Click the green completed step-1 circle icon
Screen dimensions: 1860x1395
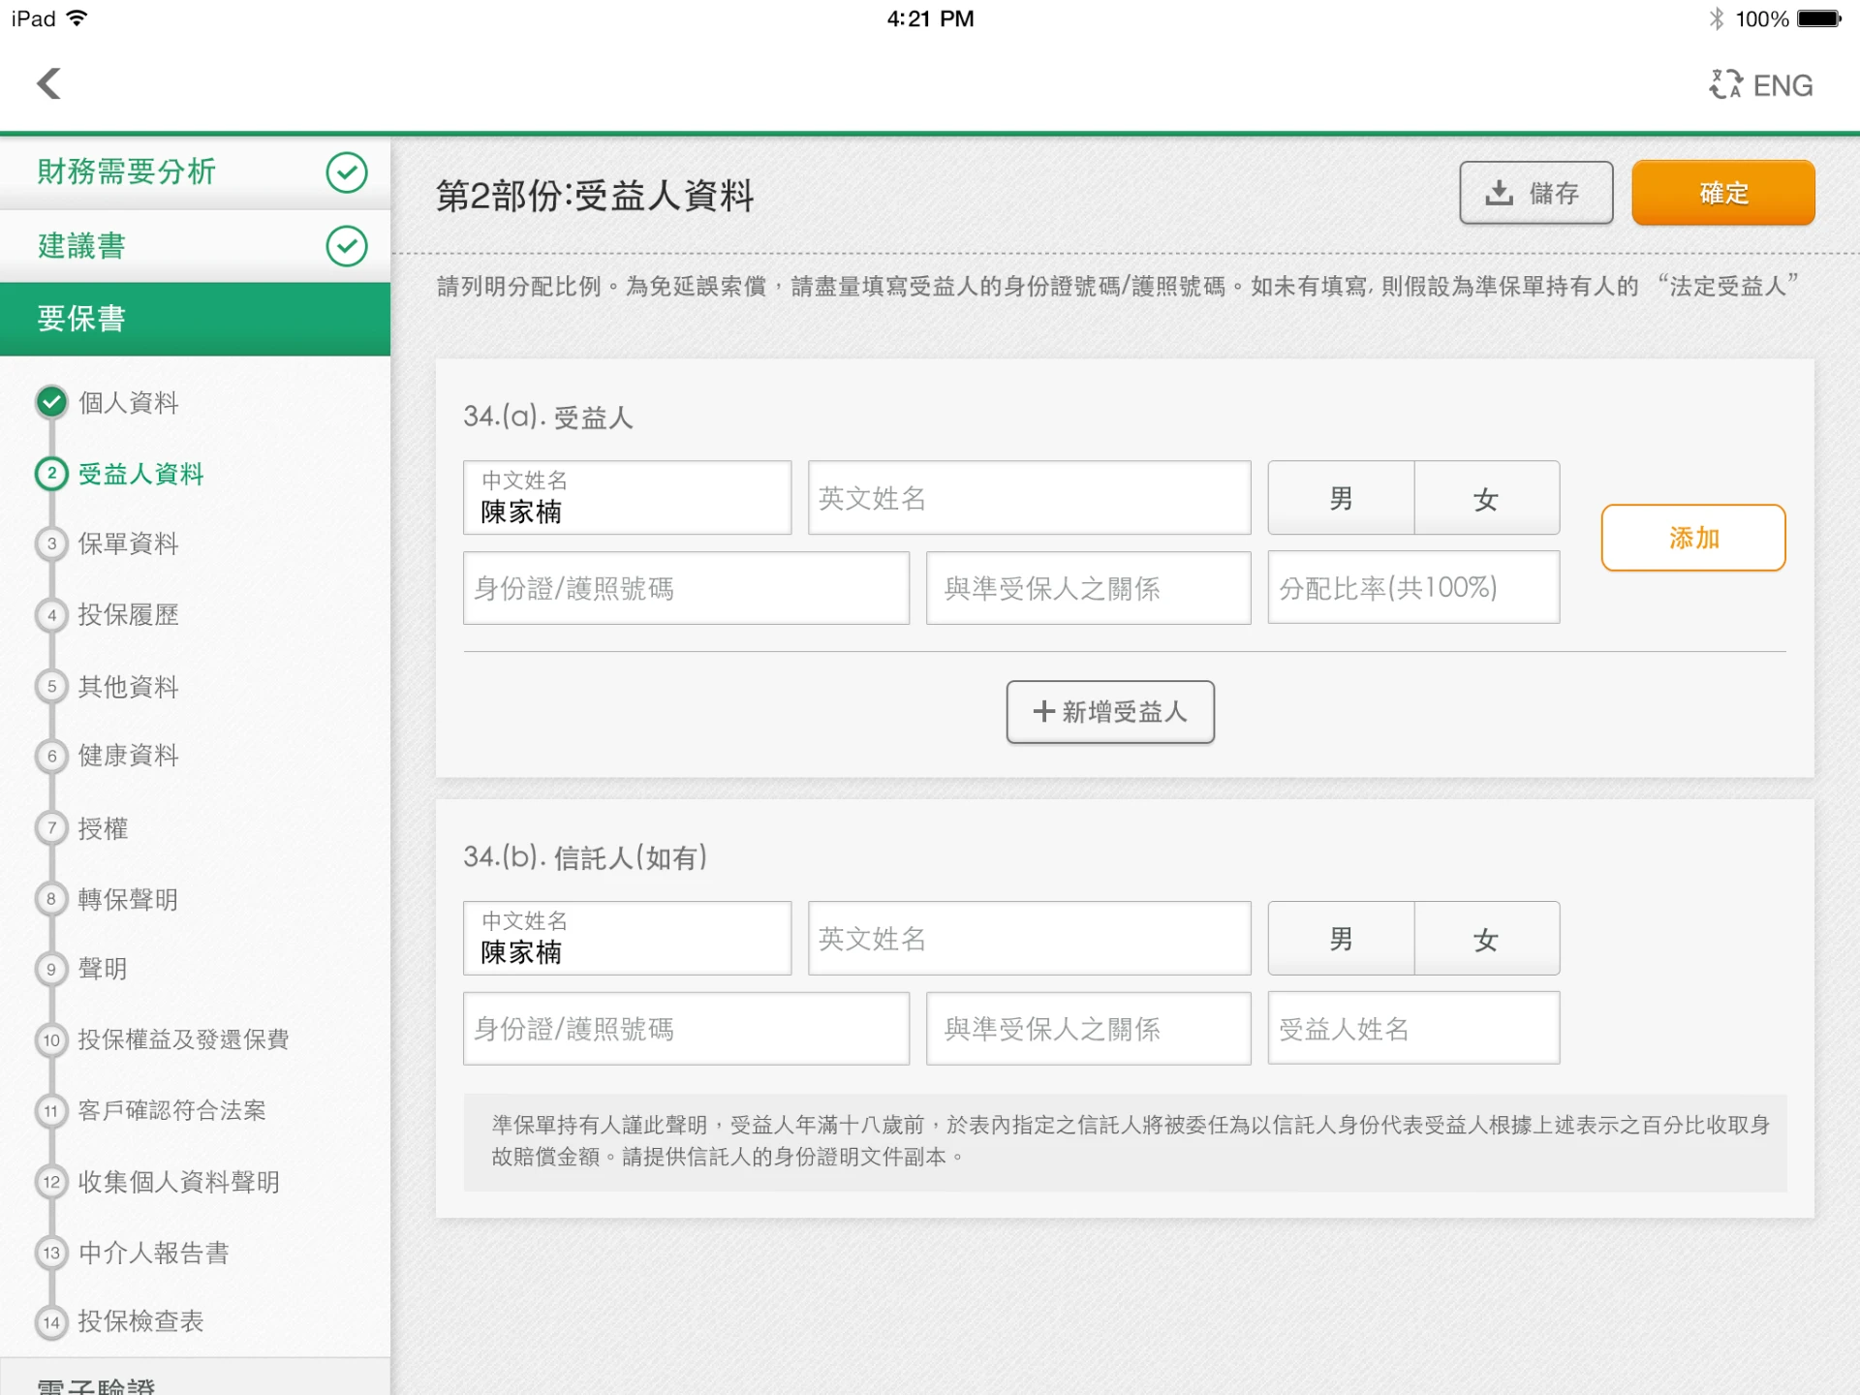[51, 402]
